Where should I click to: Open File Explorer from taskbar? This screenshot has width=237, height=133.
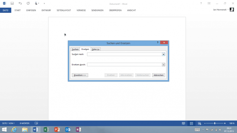pos(25,129)
